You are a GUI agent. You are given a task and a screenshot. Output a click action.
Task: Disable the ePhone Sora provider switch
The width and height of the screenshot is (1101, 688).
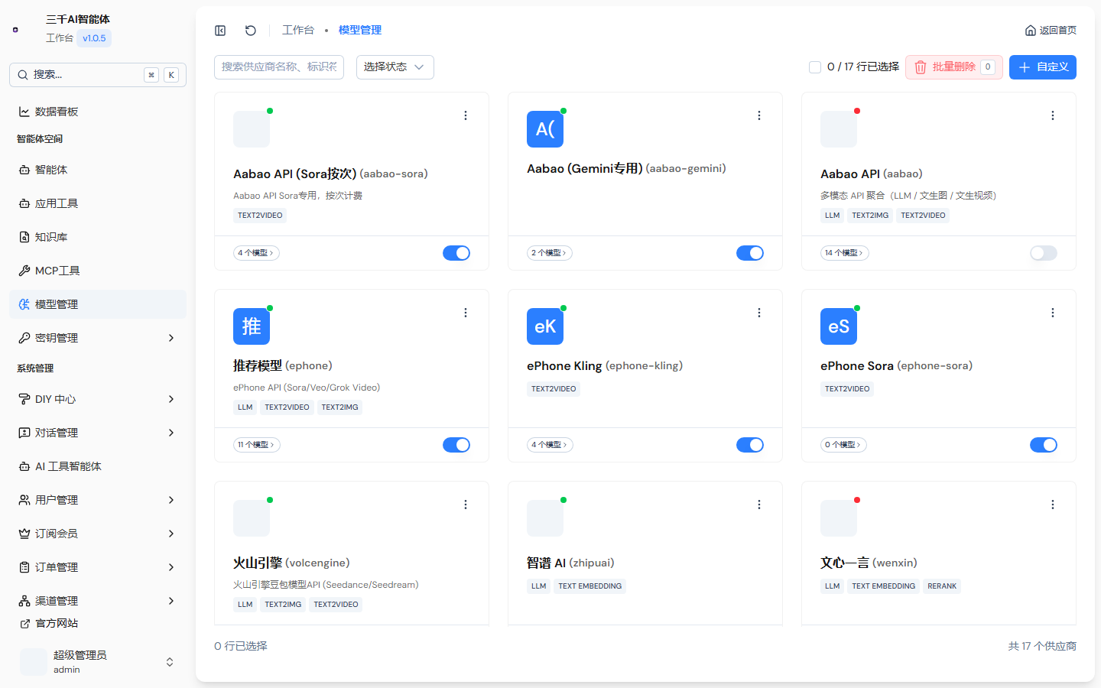click(1044, 445)
